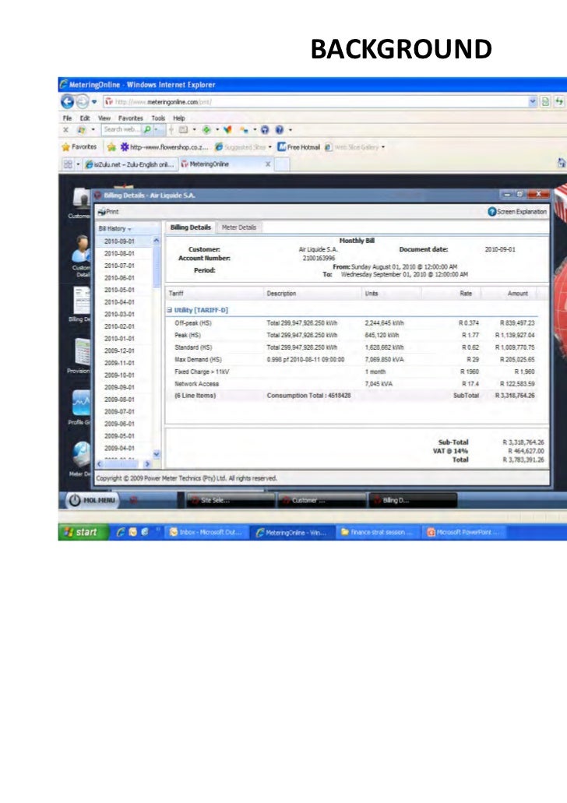
Task: Select the Off-peak (HS) tariff row
Action: click(x=351, y=323)
